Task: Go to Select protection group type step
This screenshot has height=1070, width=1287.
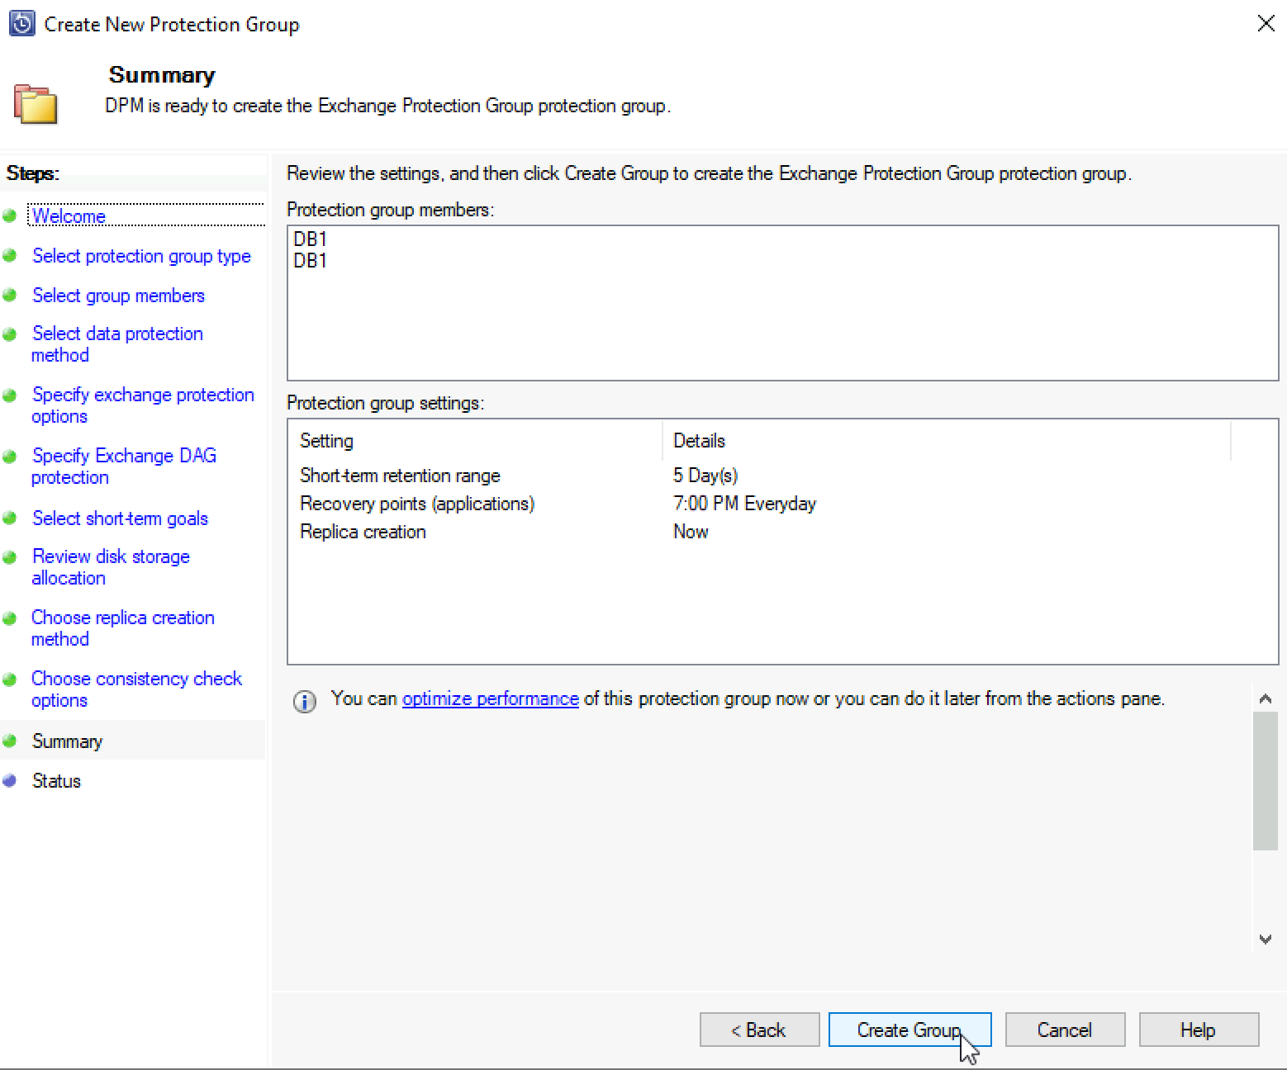Action: tap(141, 256)
